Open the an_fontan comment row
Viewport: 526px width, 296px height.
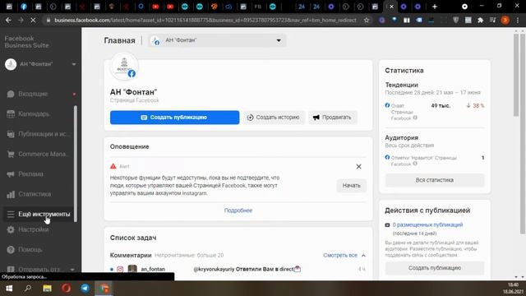point(238,269)
